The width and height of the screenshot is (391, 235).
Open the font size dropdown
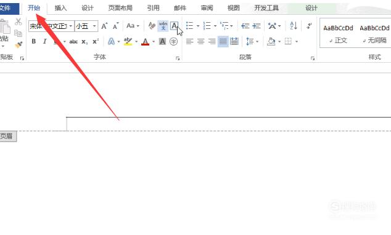tap(94, 26)
